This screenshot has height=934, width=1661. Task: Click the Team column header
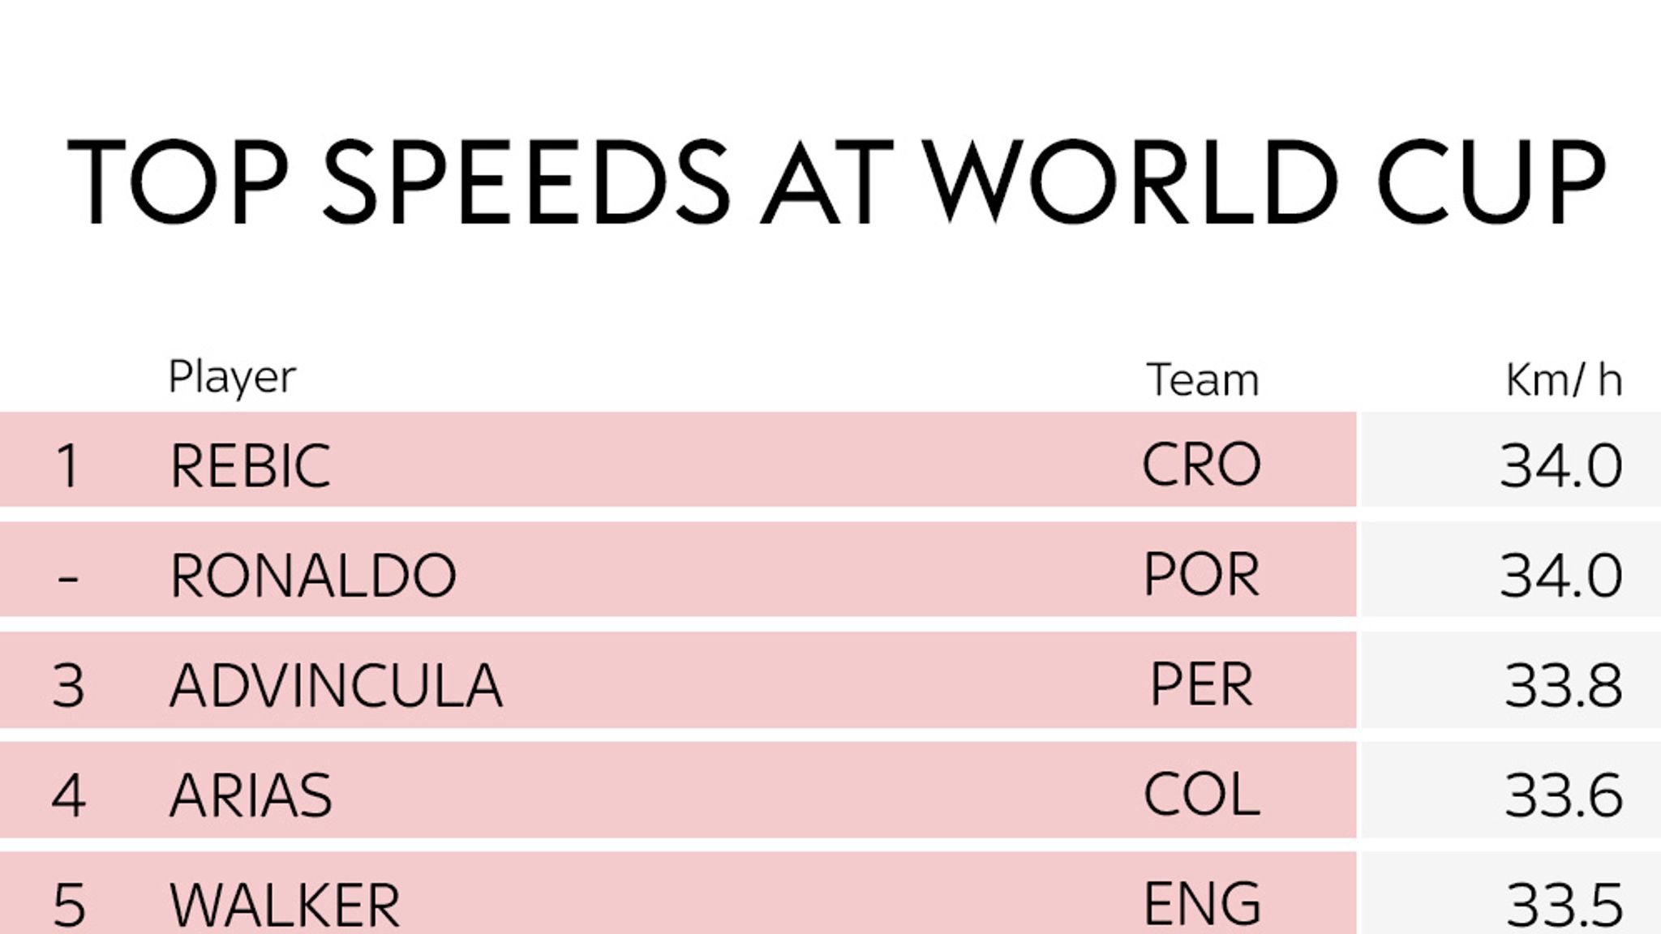coord(1203,379)
